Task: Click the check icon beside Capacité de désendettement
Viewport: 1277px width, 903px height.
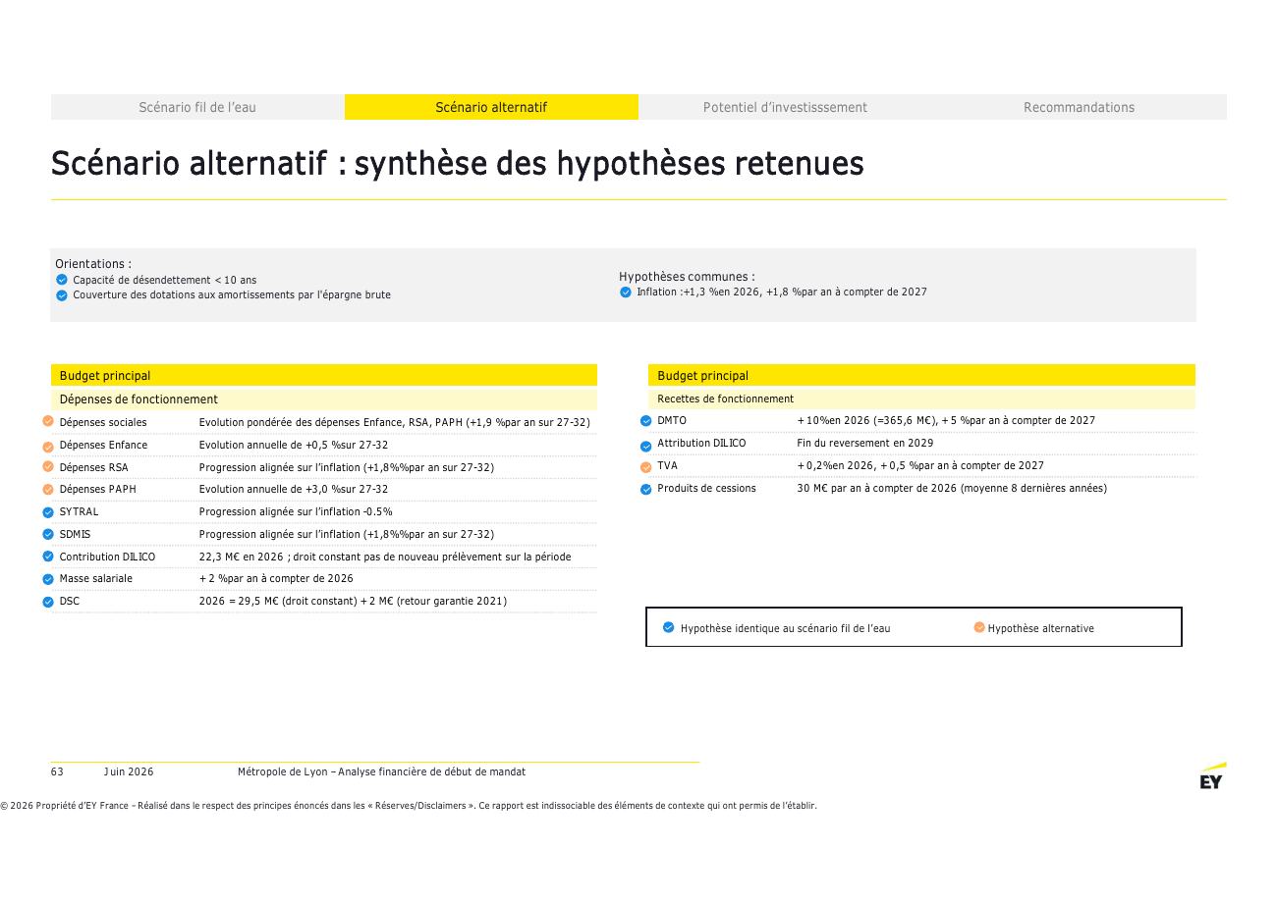Action: point(62,280)
